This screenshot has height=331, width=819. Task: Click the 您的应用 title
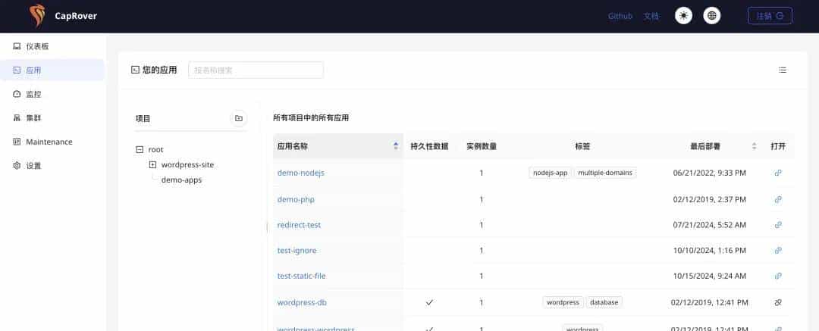[x=159, y=70]
